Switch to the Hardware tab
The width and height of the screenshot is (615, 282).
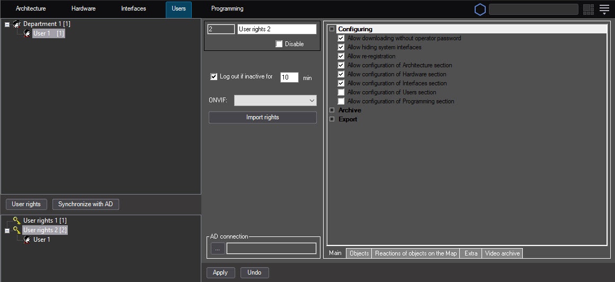point(83,9)
